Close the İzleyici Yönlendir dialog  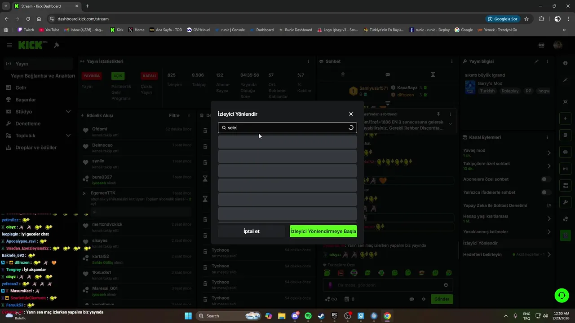point(351,114)
